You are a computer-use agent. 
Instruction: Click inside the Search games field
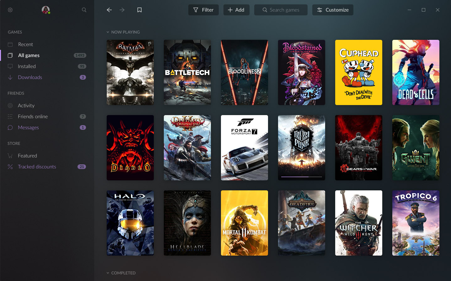pyautogui.click(x=281, y=10)
